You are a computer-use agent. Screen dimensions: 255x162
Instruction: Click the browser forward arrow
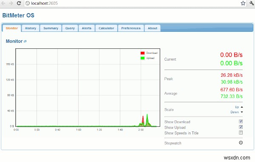point(11,3)
